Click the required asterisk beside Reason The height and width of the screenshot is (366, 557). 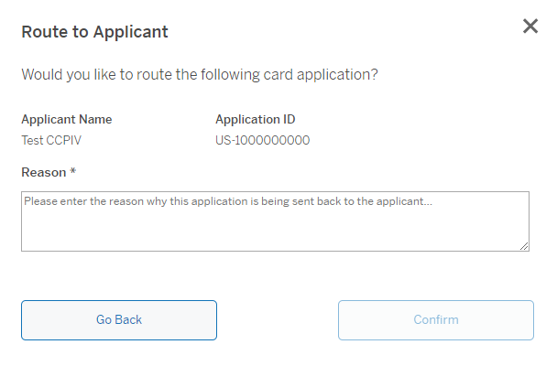coord(72,171)
